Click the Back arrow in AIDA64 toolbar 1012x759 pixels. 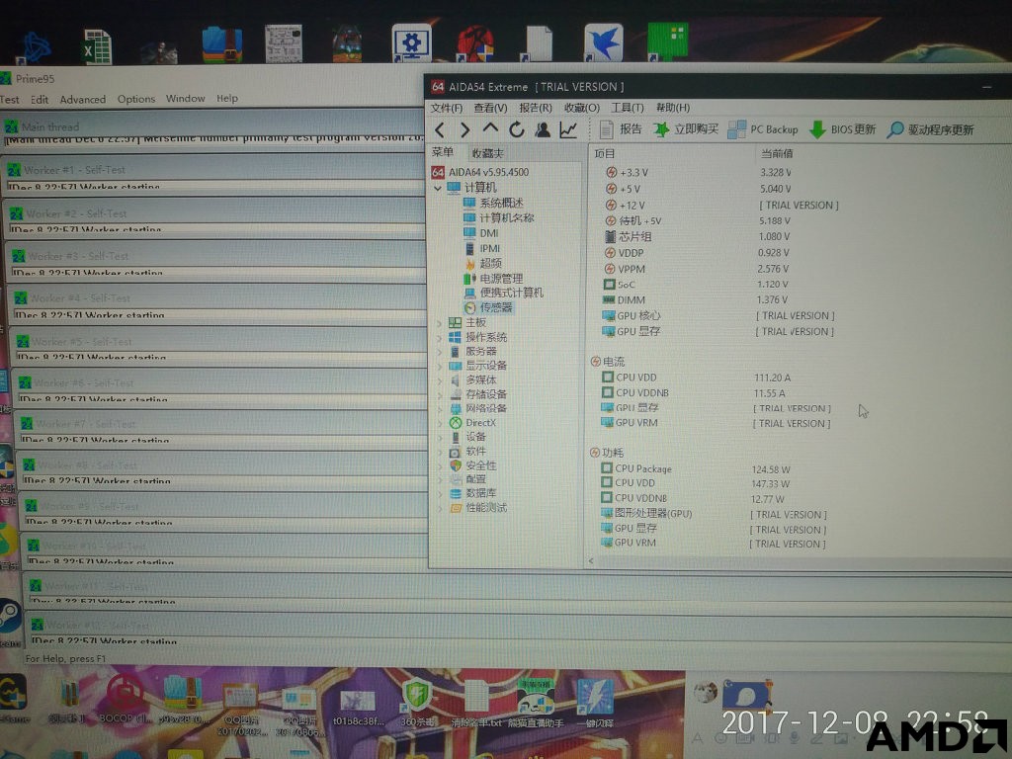pos(440,129)
